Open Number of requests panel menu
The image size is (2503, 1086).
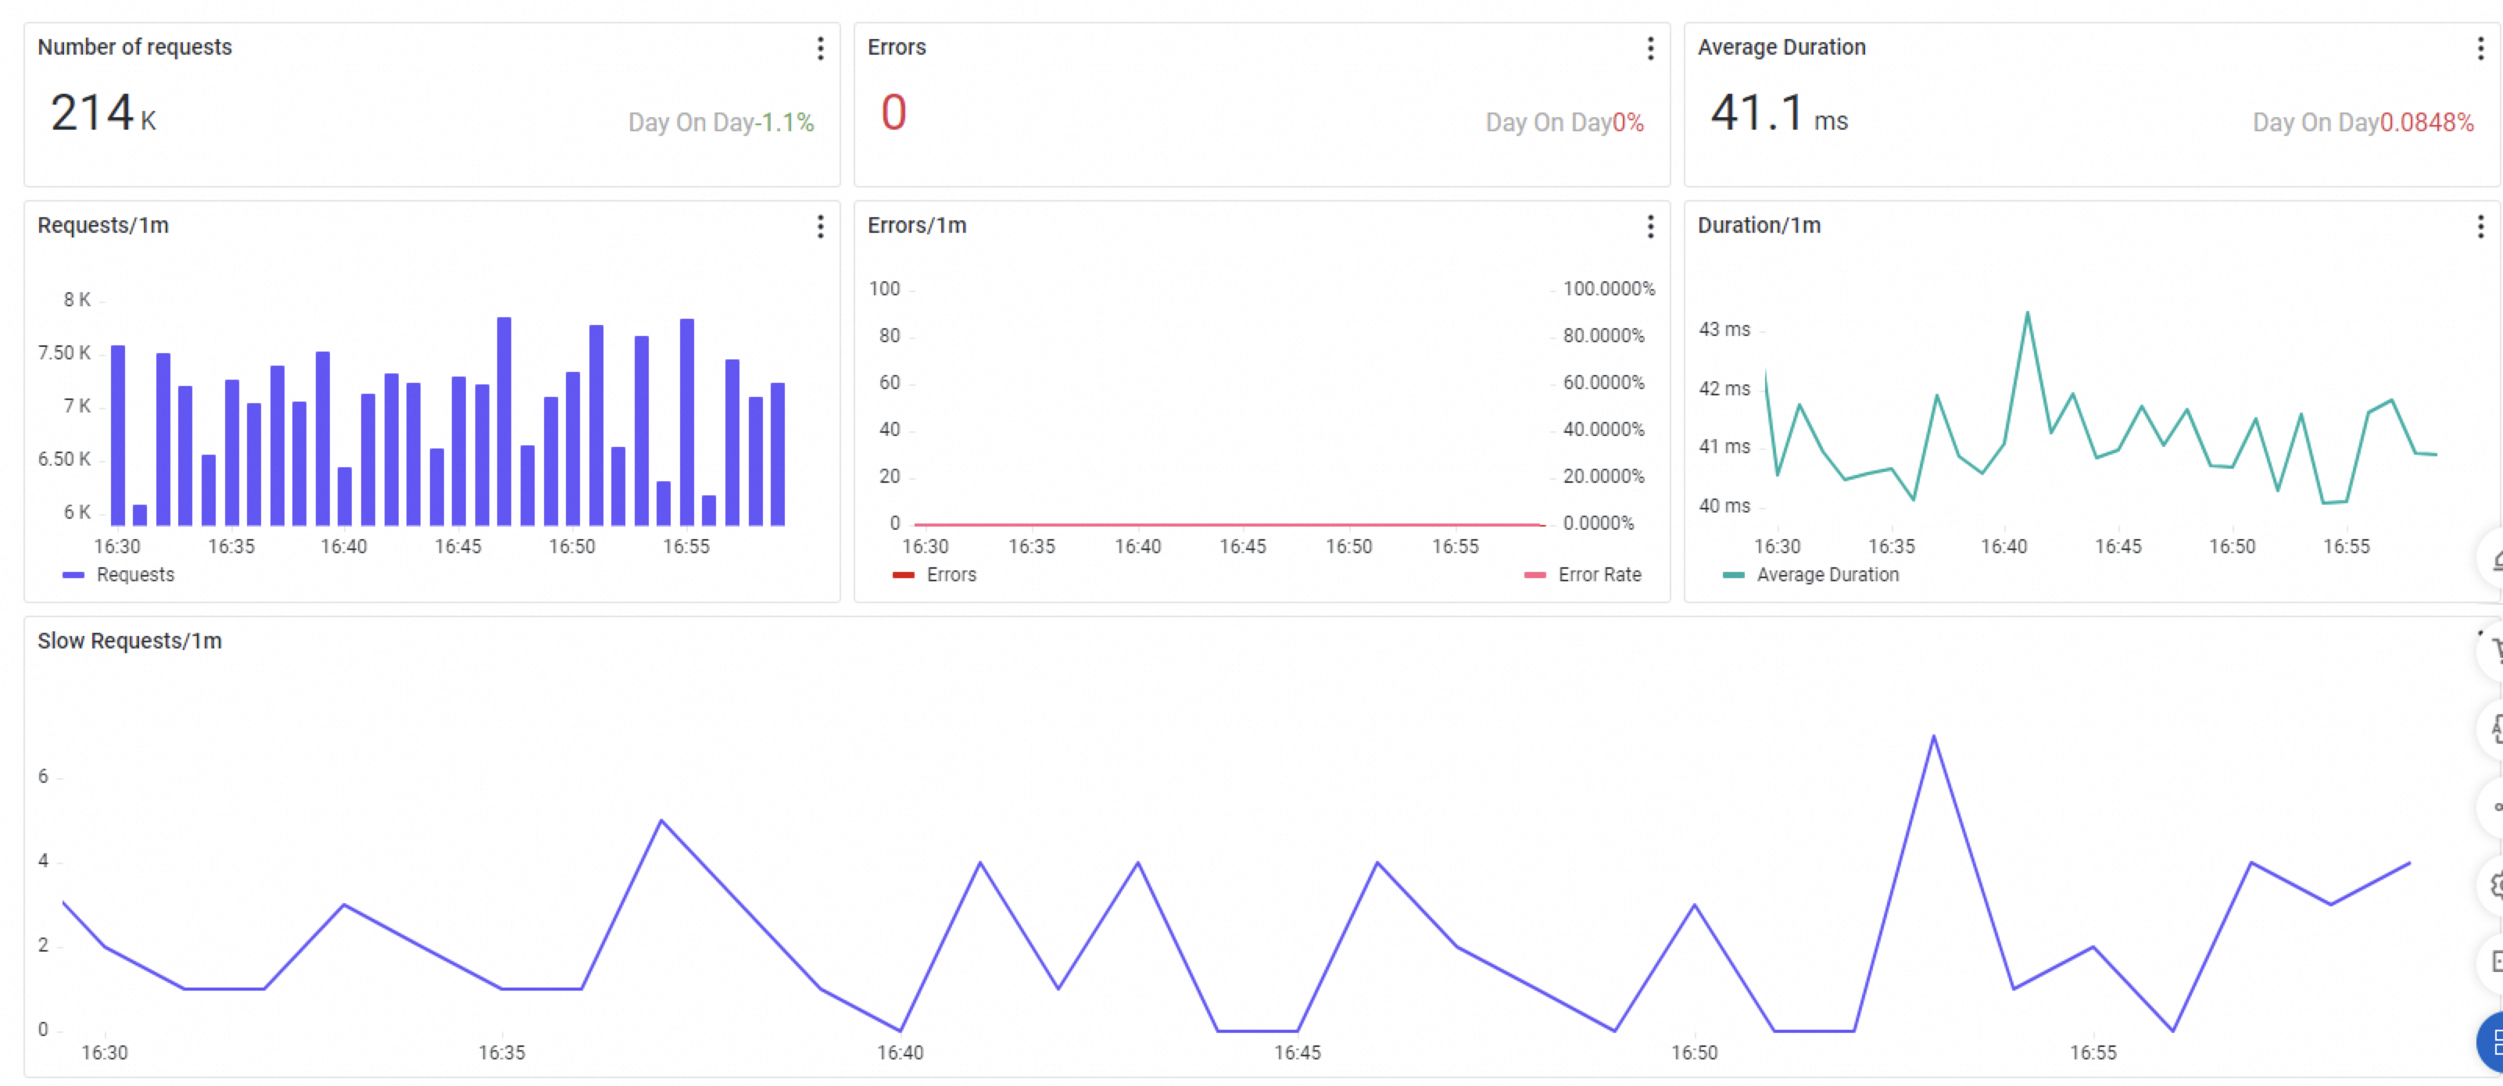(x=820, y=48)
